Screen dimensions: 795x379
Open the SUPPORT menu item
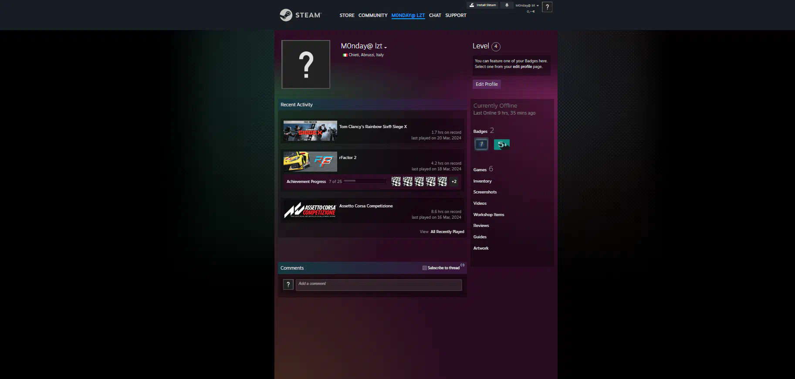click(456, 15)
